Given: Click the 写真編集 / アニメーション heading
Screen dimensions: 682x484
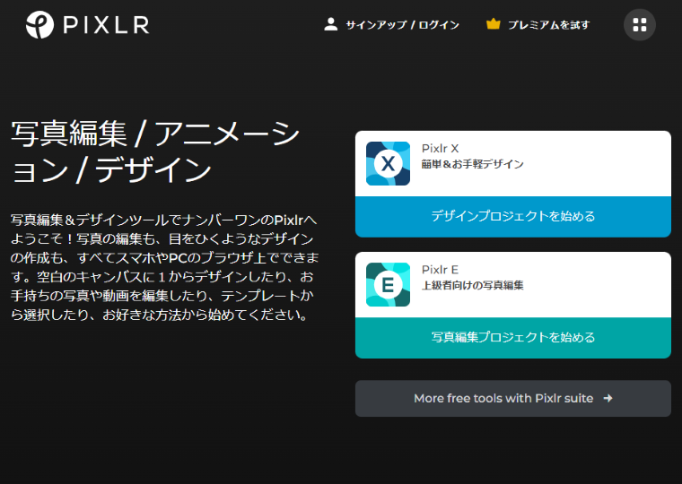Looking at the screenshot, I should (155, 151).
